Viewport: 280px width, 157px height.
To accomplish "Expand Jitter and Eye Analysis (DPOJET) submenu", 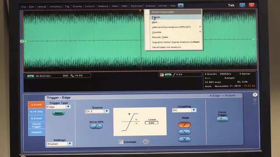I will [176, 27].
